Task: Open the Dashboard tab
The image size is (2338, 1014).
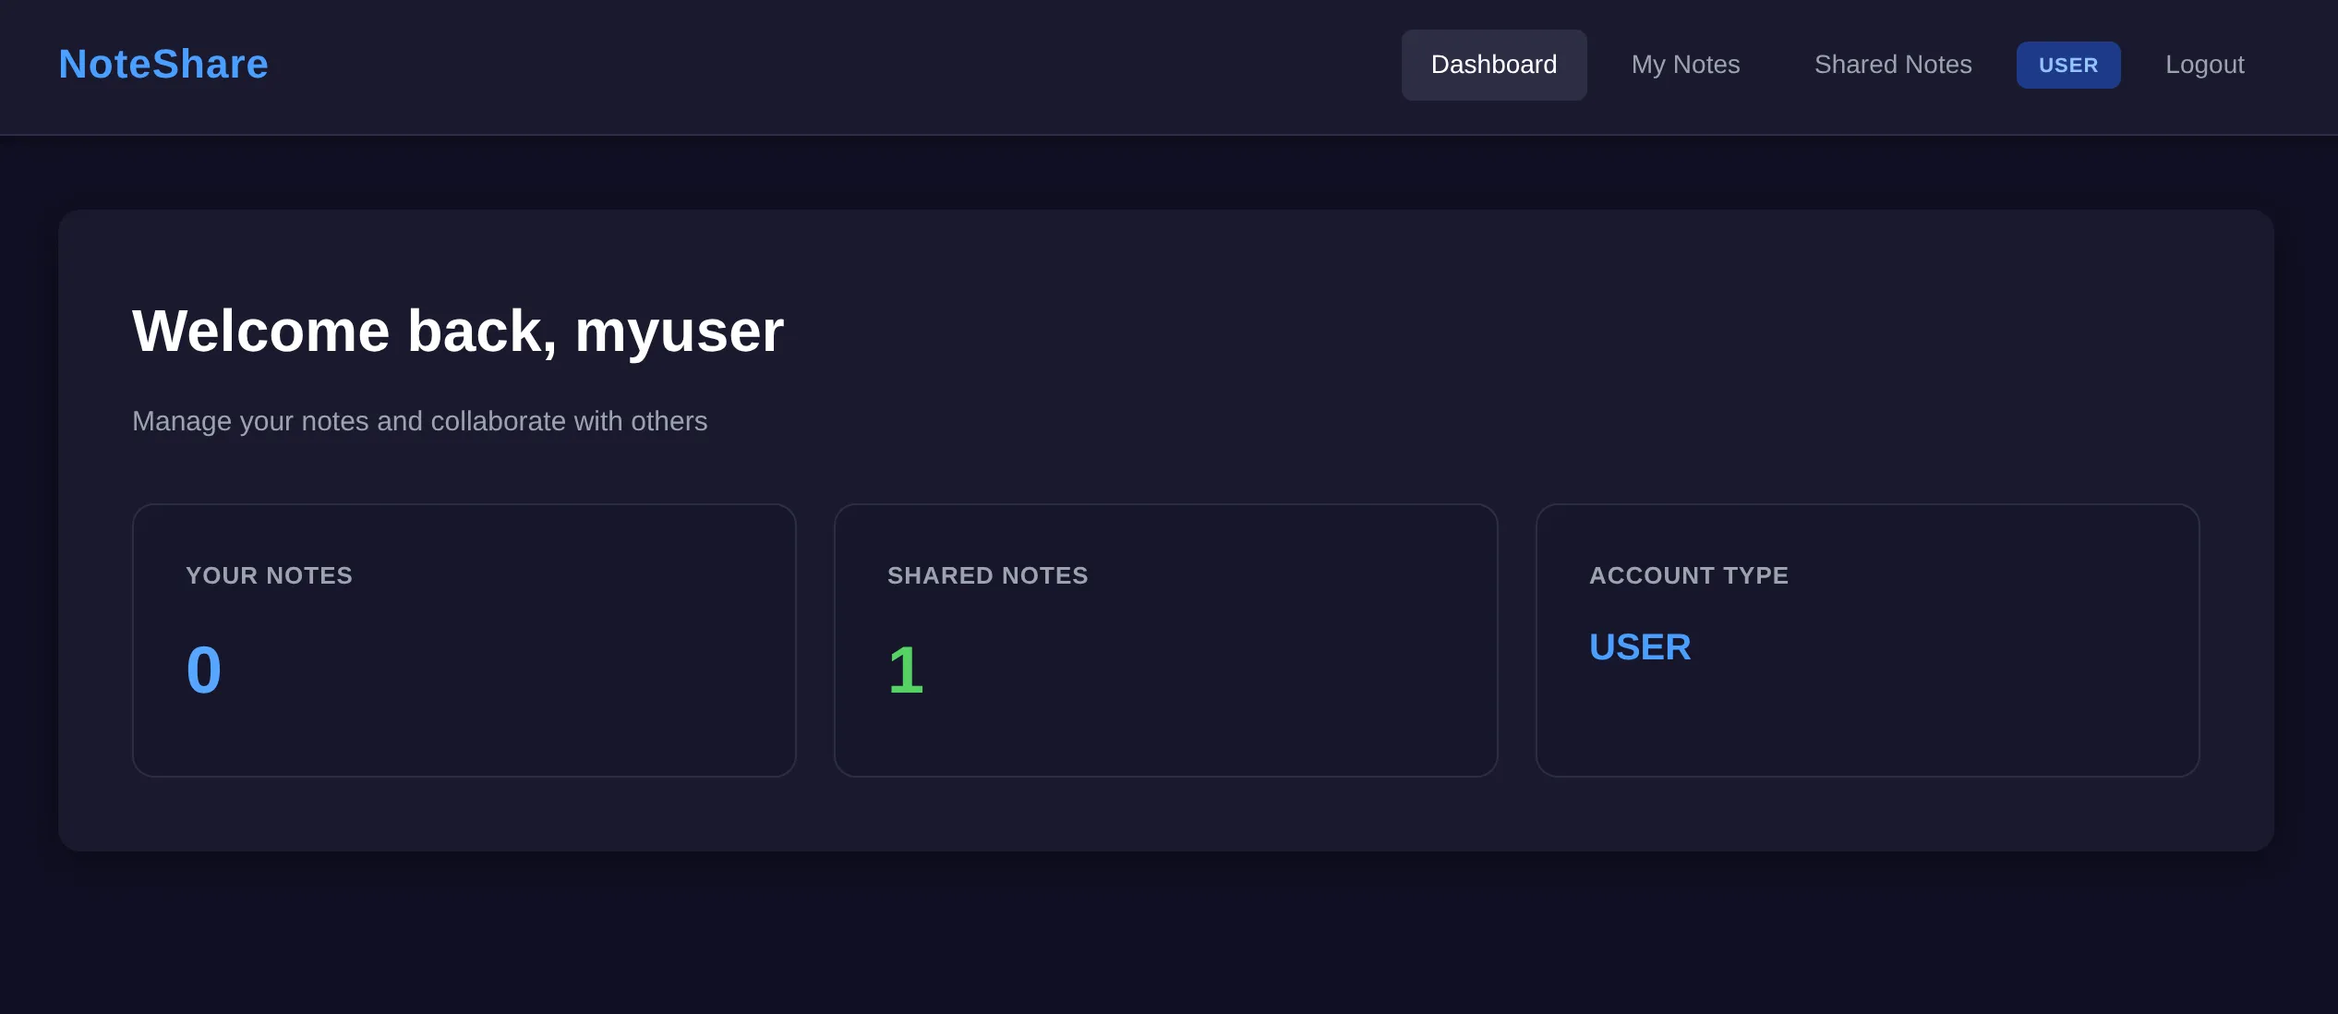Action: point(1493,65)
